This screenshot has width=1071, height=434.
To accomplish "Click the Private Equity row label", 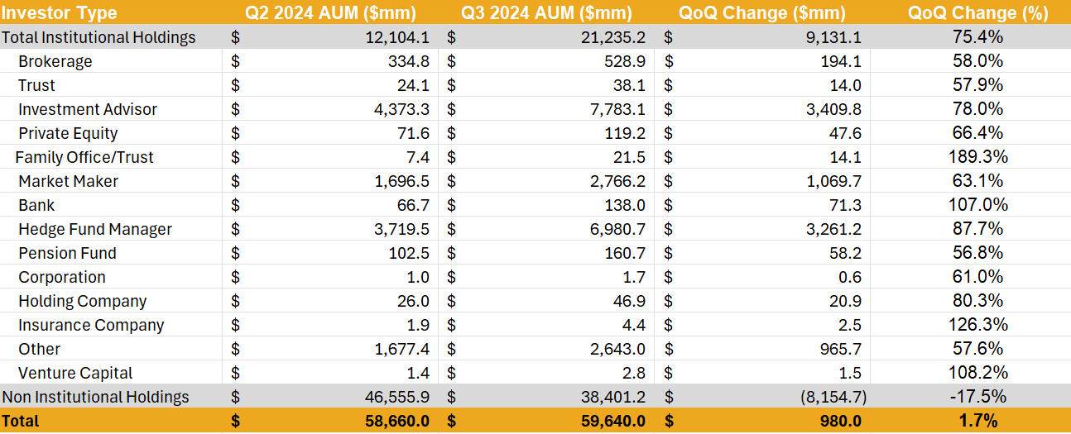I will tap(68, 133).
